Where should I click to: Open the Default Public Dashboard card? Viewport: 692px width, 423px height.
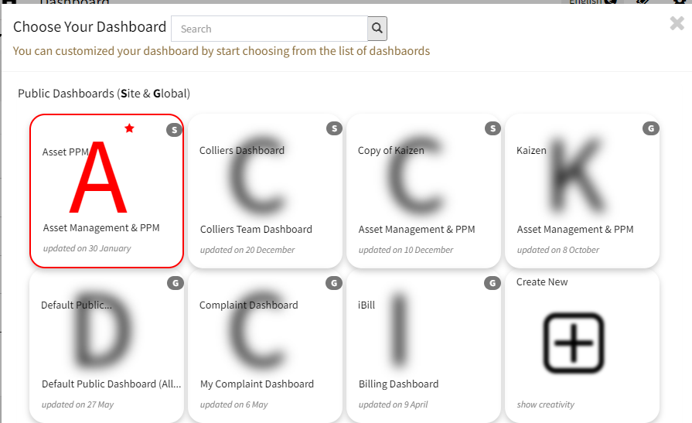(106, 345)
